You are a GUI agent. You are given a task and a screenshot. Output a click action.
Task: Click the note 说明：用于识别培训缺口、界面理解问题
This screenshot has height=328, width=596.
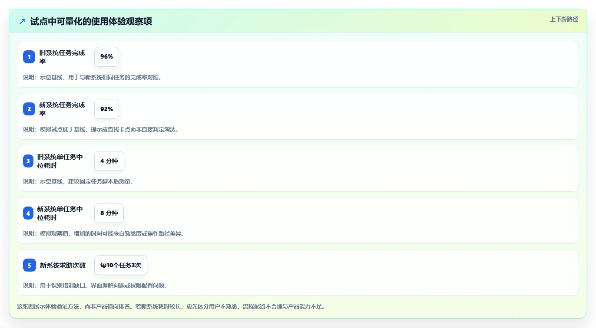point(95,285)
